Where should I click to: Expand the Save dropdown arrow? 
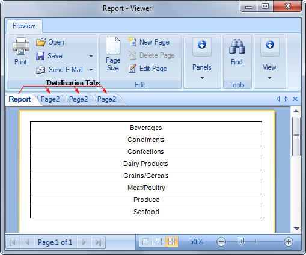91,56
